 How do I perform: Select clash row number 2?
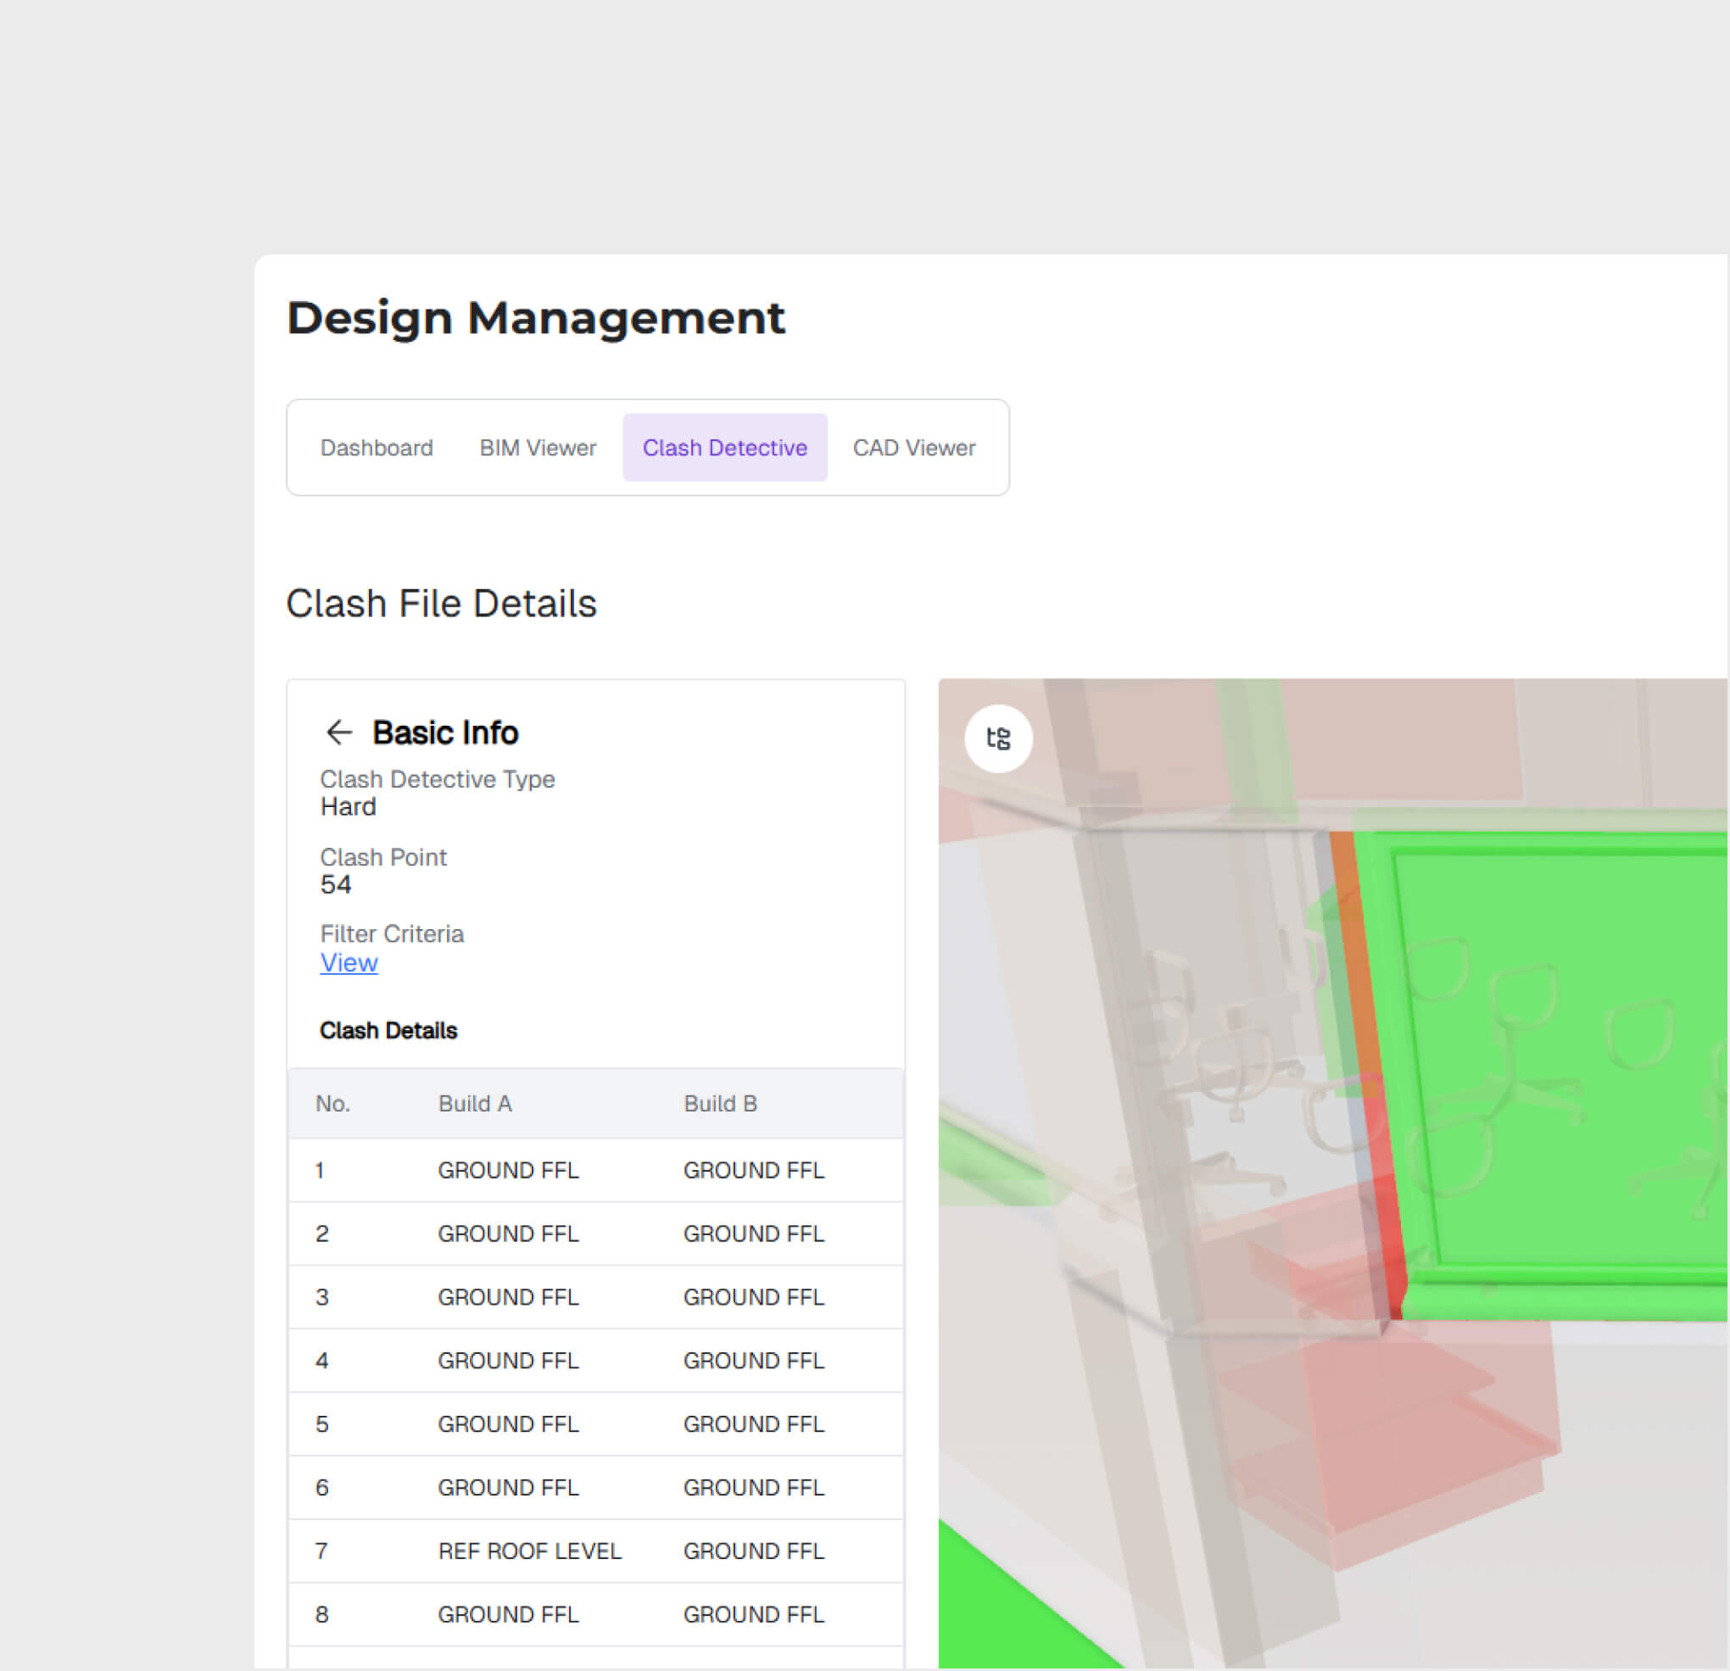coord(595,1234)
